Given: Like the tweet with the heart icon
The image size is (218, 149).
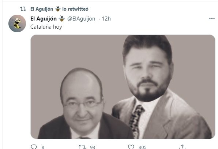Looking at the screenshot, I should coord(131,147).
